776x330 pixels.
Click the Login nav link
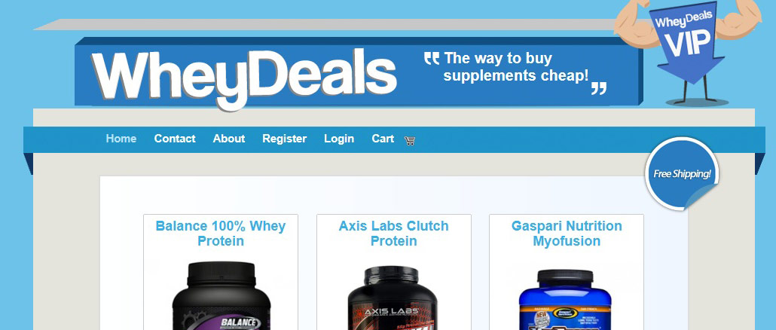pyautogui.click(x=339, y=139)
